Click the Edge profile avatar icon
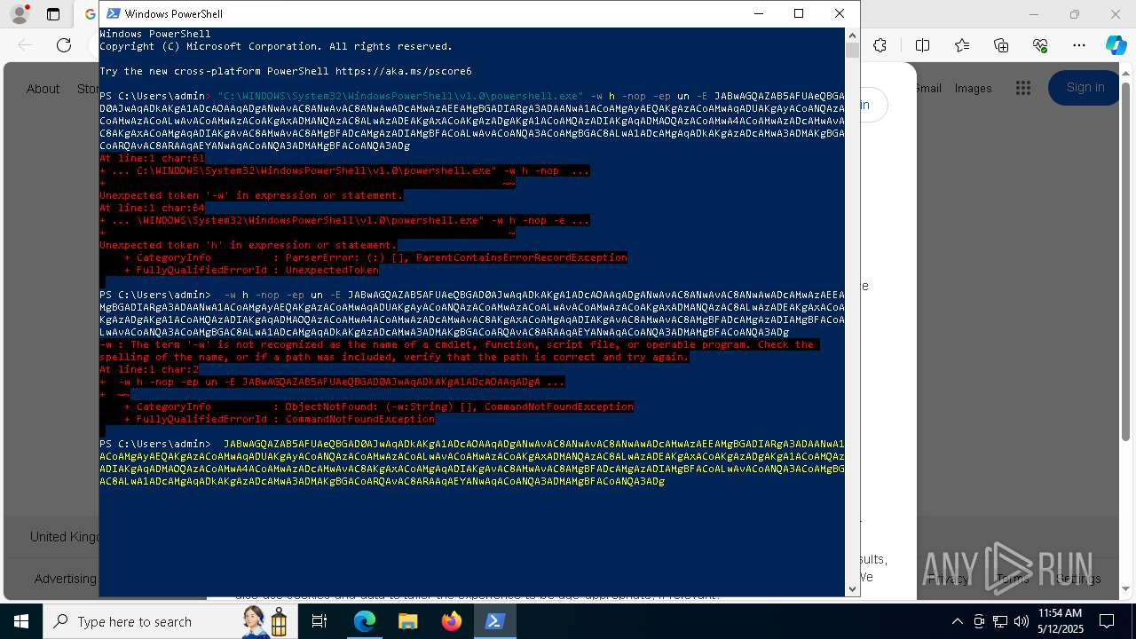Viewport: 1136px width, 639px height. [19, 14]
